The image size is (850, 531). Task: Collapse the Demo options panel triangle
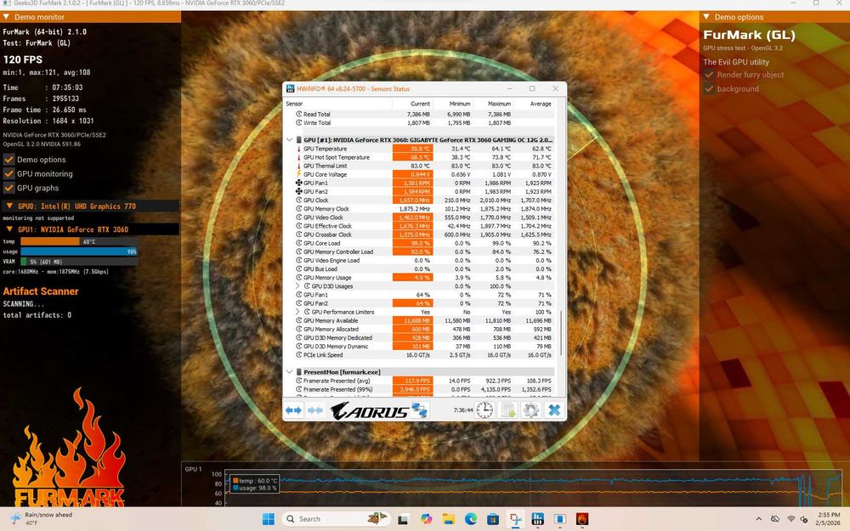[706, 17]
